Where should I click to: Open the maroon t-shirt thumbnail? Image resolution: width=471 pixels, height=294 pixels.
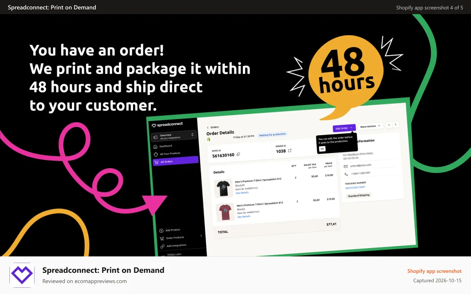tap(225, 212)
